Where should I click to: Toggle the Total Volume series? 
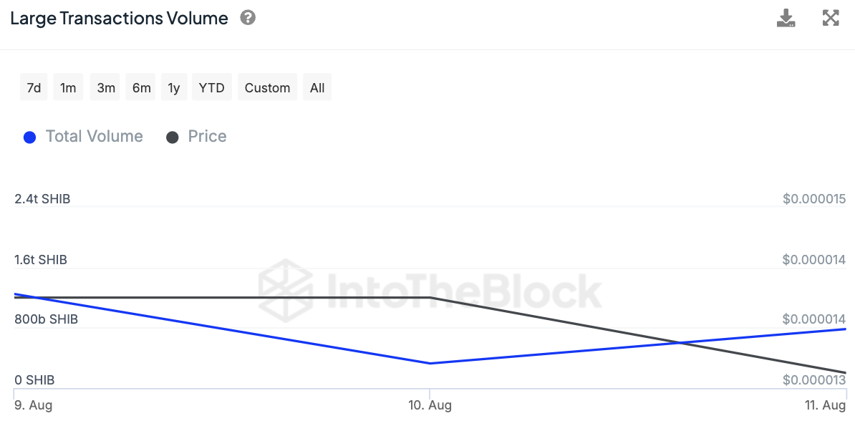(x=94, y=137)
